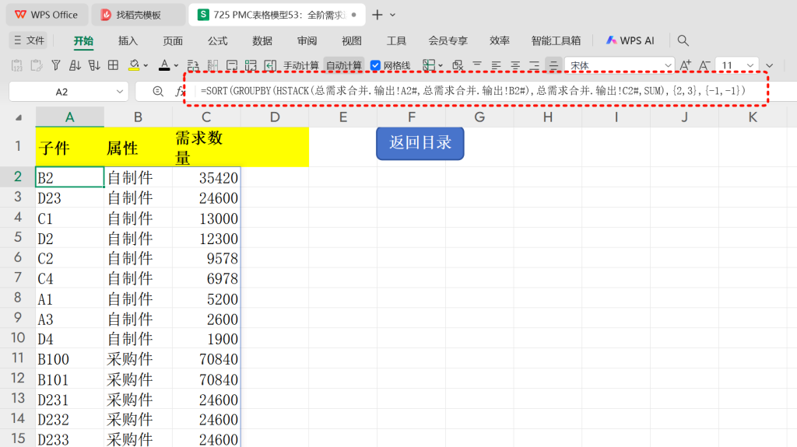Align text right
The image size is (797, 447).
[x=534, y=65]
